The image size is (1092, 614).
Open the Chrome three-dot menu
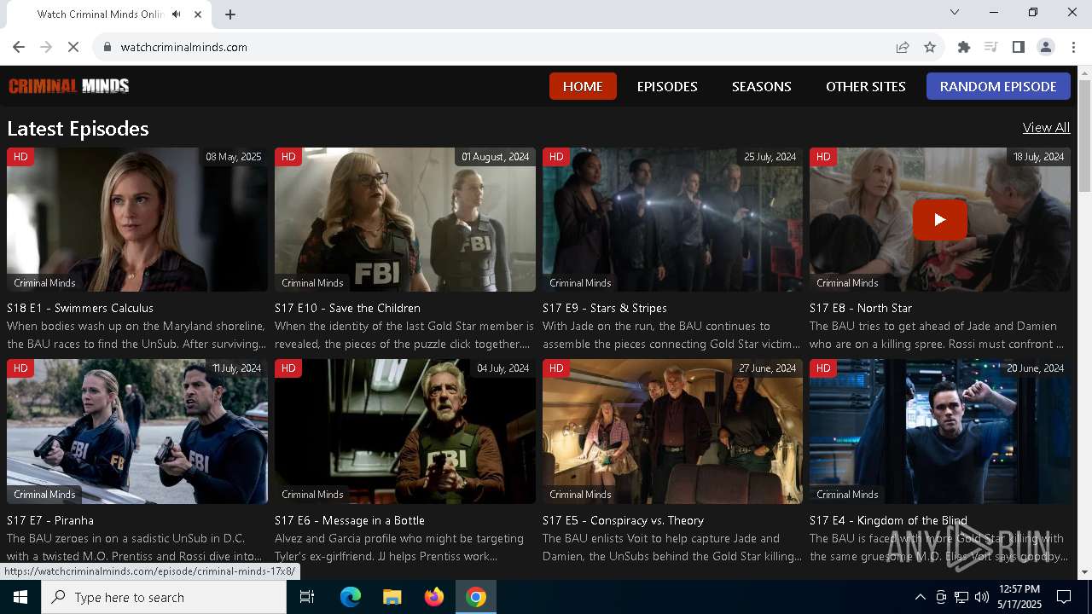click(x=1074, y=47)
